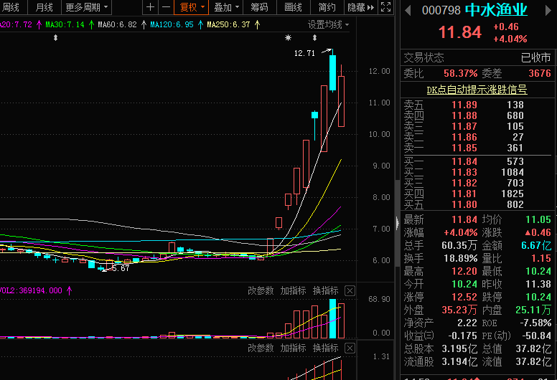
Task: Click 5.67 low price label on chart
Action: pos(121,269)
